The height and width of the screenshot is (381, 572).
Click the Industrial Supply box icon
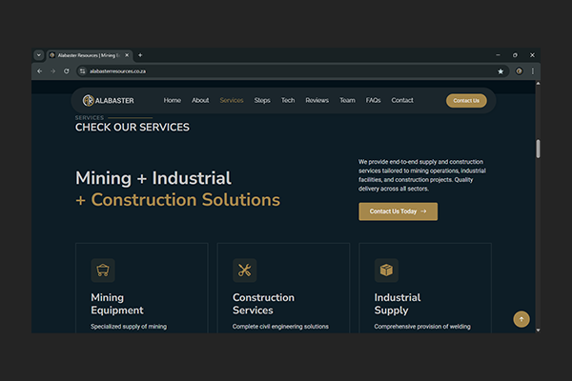pyautogui.click(x=386, y=271)
